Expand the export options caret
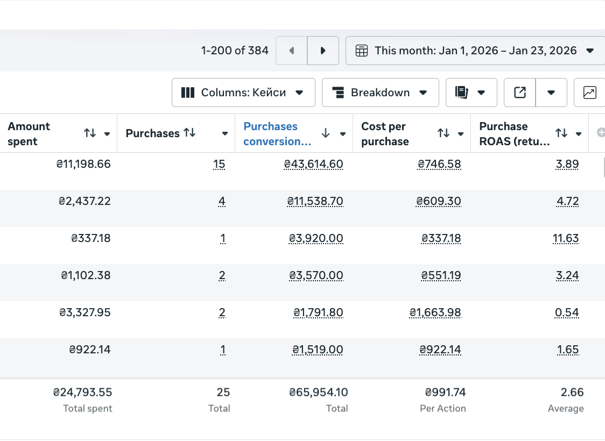Image resolution: width=605 pixels, height=441 pixels. (x=551, y=93)
